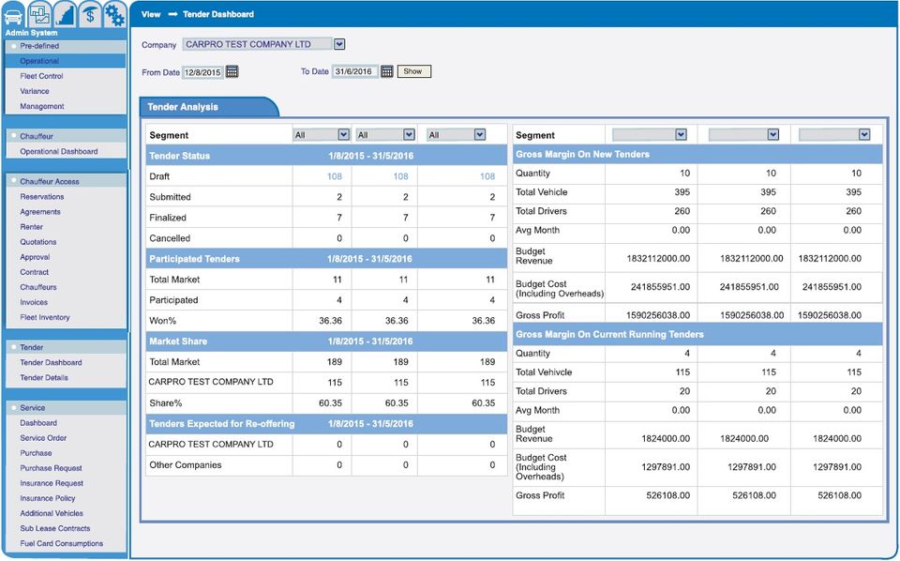Collapse the Chauffeur Access section header
The width and height of the screenshot is (900, 561).
tap(66, 181)
